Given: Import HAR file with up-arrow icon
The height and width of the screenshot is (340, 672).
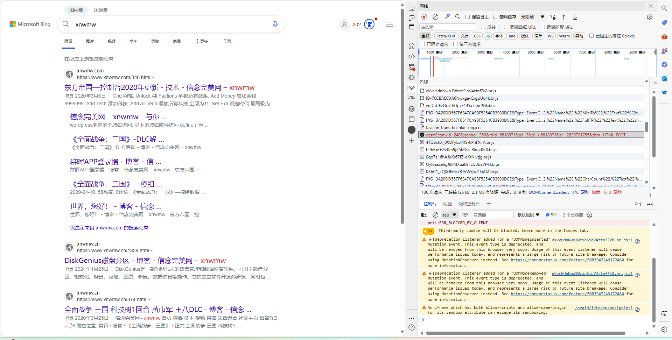Looking at the screenshot, I should [x=564, y=17].
